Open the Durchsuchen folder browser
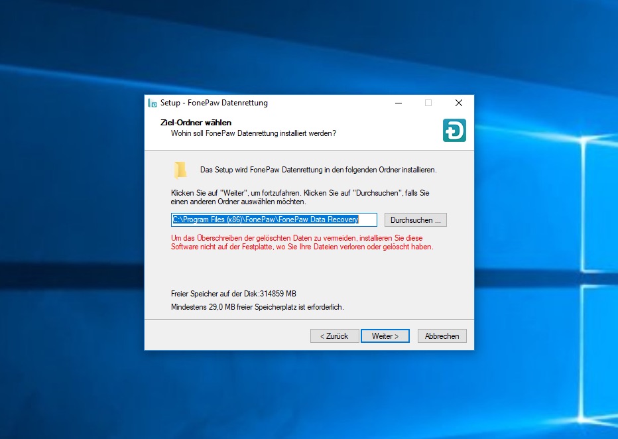 click(415, 220)
